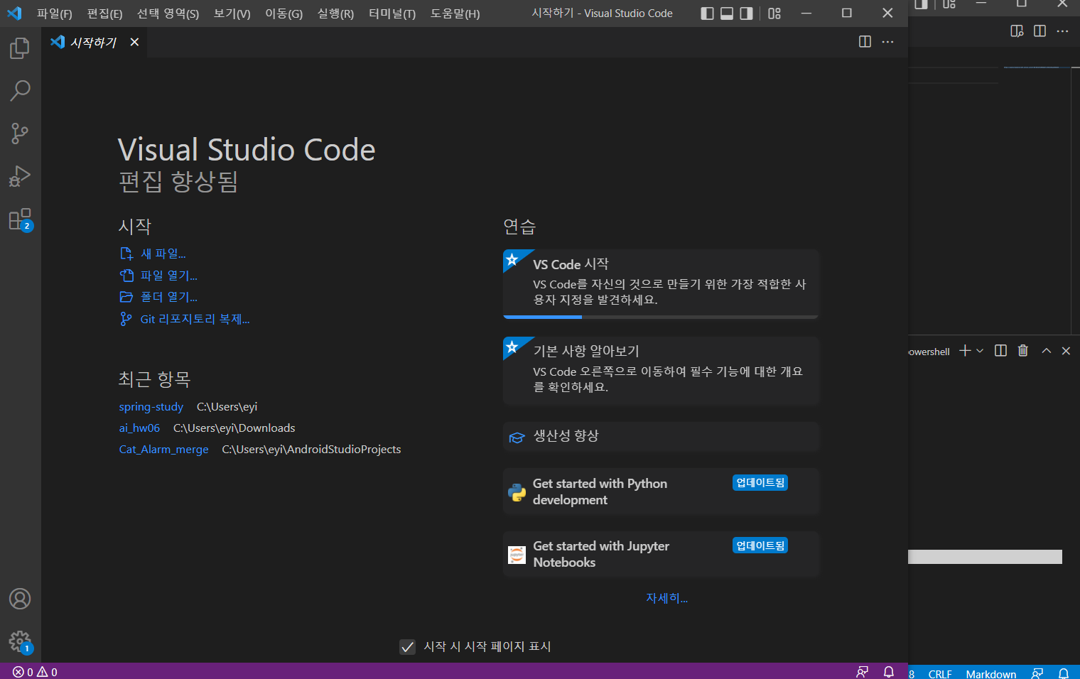
Task: Open Customize Layout icon in title bar
Action: pyautogui.click(x=774, y=13)
